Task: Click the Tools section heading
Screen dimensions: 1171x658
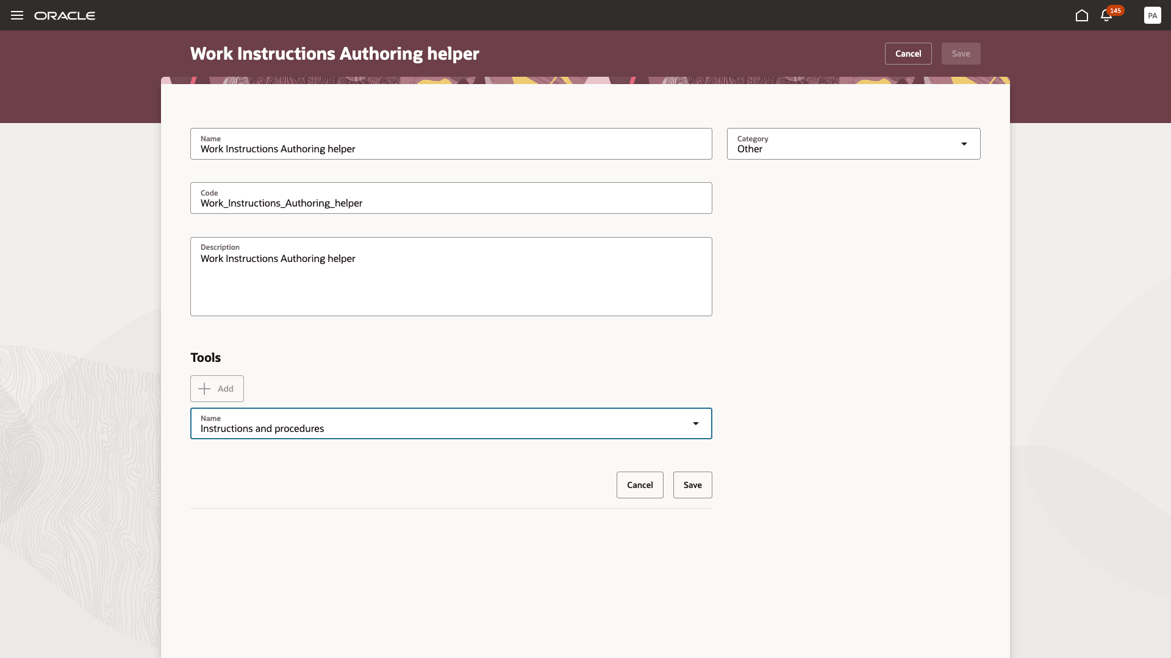Action: point(206,358)
